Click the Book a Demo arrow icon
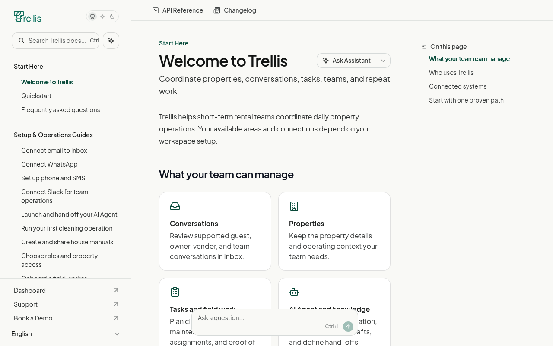This screenshot has width=553, height=346. [x=116, y=318]
